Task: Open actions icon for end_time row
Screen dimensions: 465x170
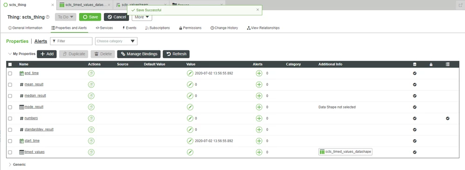Action: point(91,73)
